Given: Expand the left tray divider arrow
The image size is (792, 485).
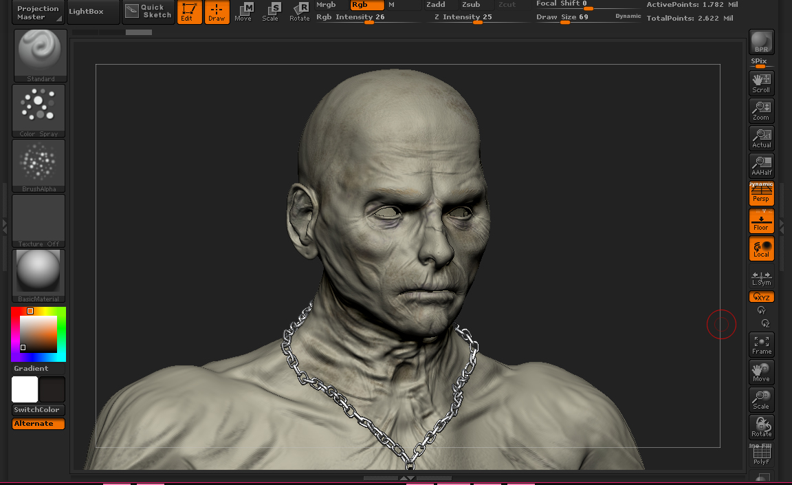Looking at the screenshot, I should coord(5,226).
